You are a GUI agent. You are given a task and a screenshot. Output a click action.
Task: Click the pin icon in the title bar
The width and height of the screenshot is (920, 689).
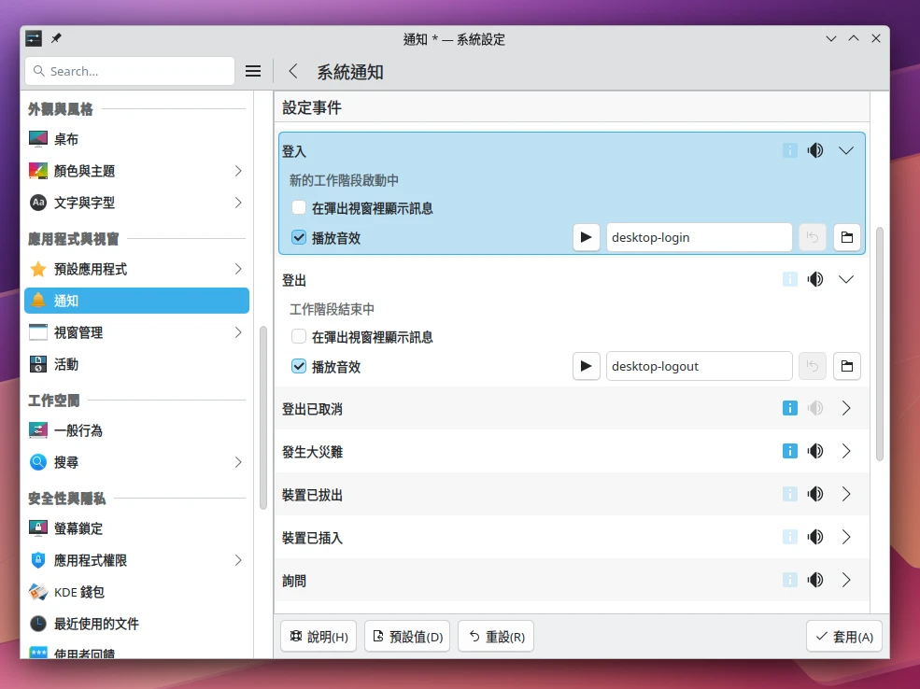click(x=56, y=38)
